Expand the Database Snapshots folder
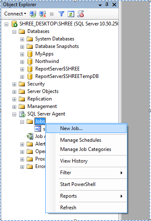The image size is (151, 221). tap(22, 47)
